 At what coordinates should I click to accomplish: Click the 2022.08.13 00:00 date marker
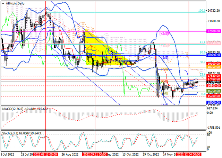click(x=45, y=154)
